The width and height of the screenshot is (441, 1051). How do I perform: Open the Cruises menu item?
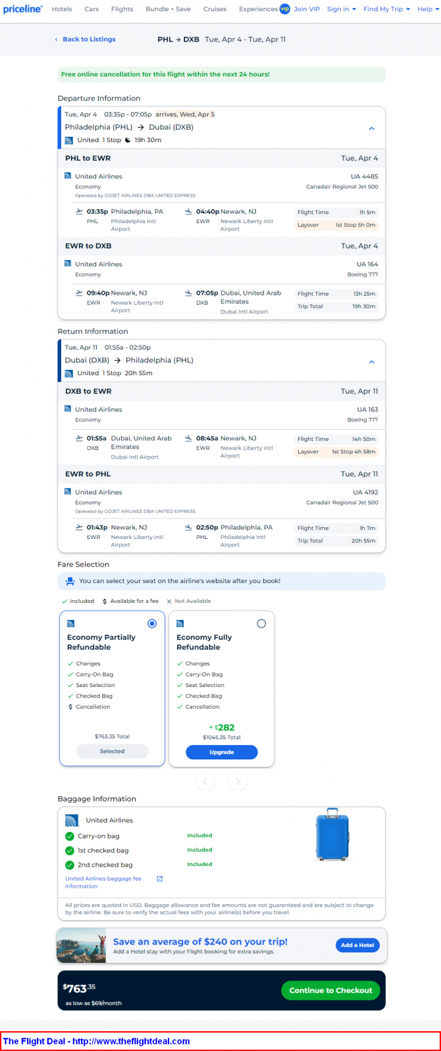tap(215, 9)
